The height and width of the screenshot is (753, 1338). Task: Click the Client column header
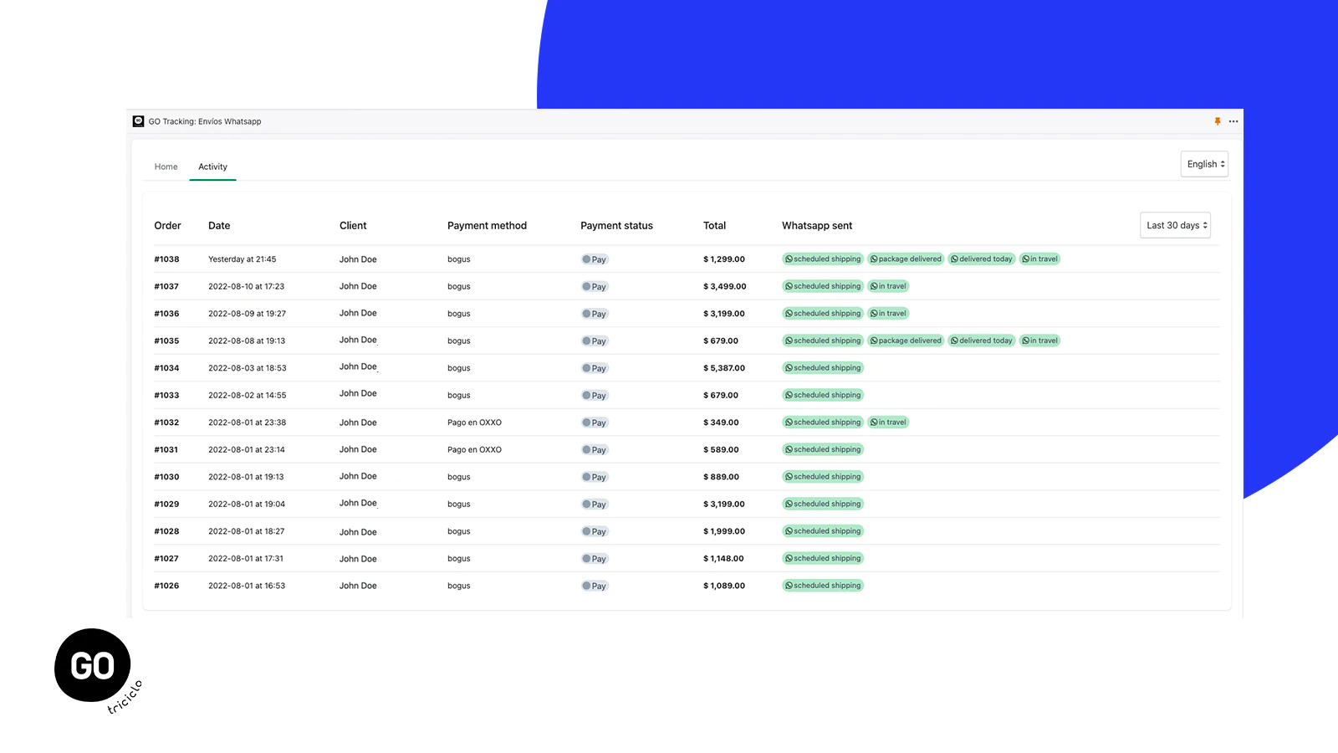coord(353,226)
